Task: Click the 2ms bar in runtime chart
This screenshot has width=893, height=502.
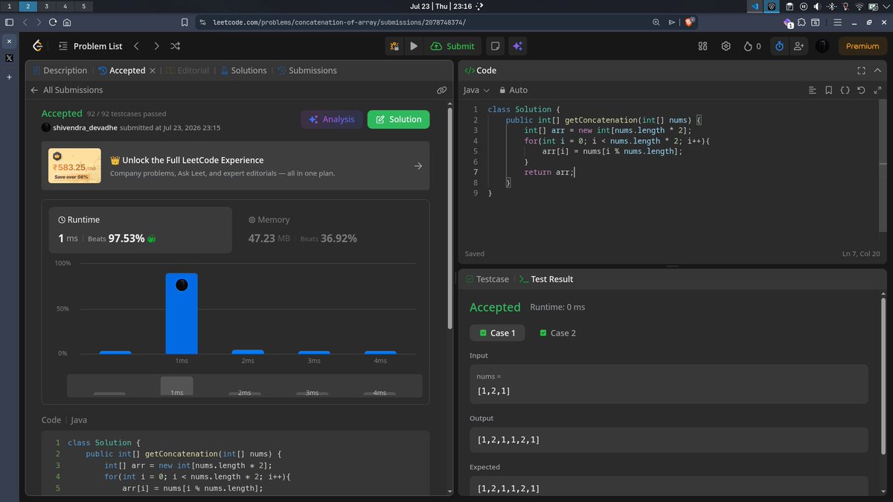Action: click(x=248, y=351)
